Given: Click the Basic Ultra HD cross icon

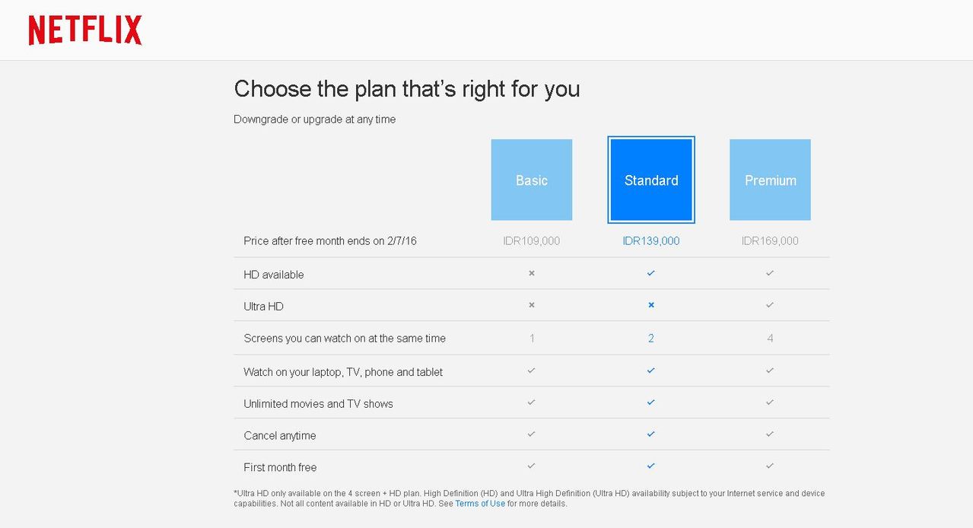Looking at the screenshot, I should pyautogui.click(x=532, y=305).
